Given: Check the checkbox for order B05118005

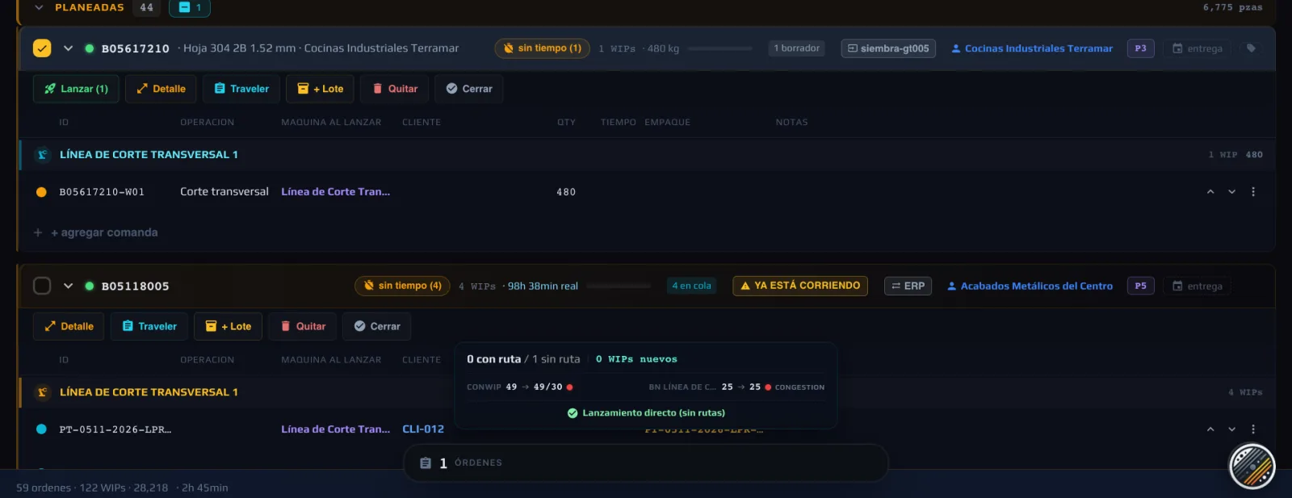Looking at the screenshot, I should (x=42, y=286).
